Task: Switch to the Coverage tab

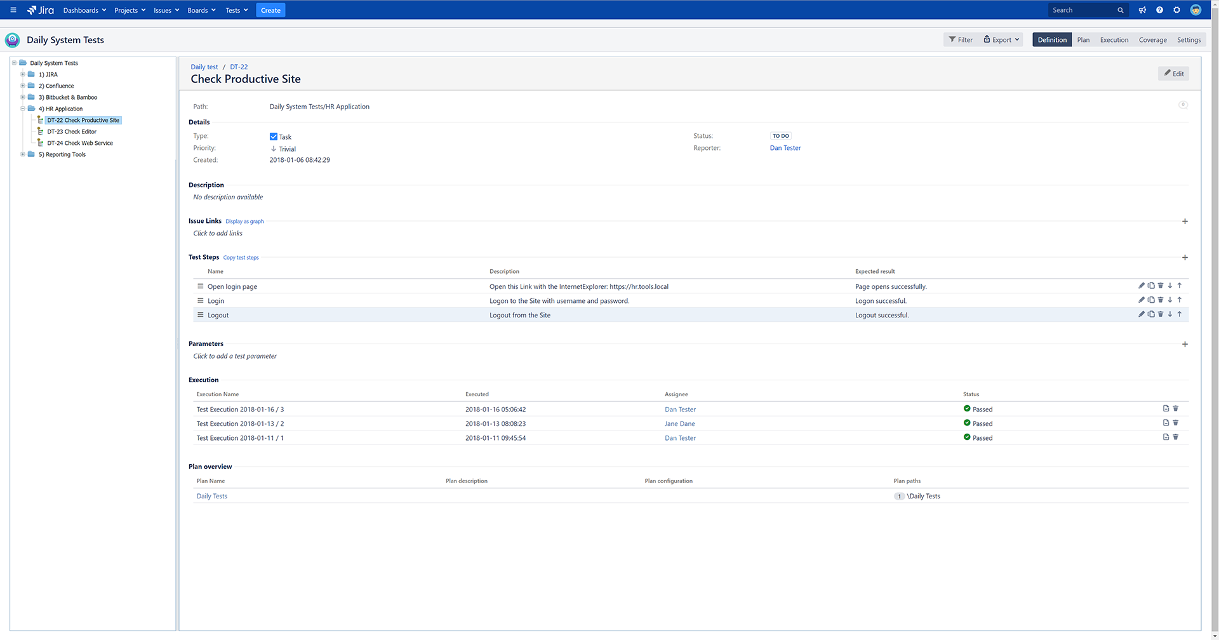Action: click(1152, 39)
